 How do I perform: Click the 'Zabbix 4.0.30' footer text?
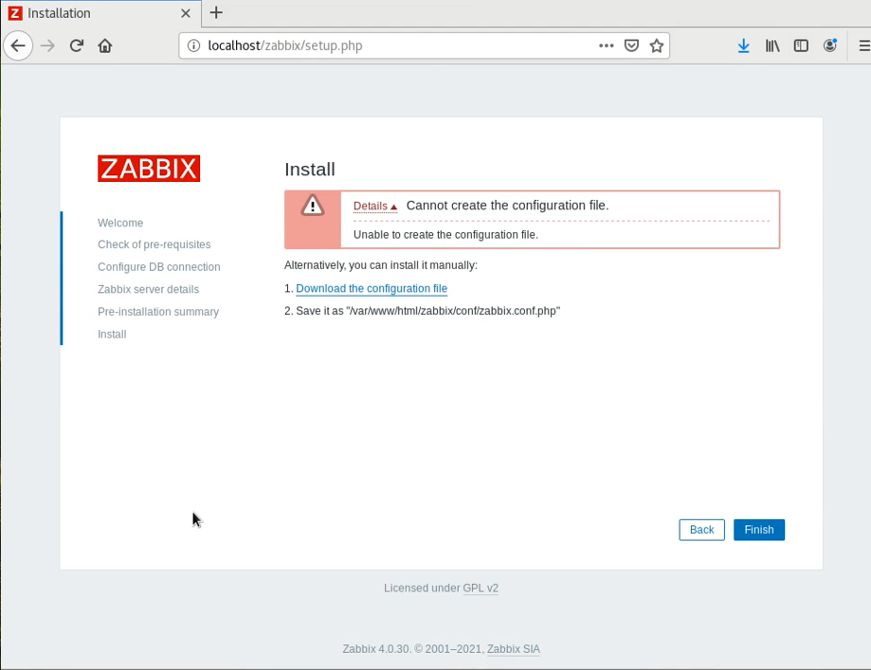[x=376, y=649]
